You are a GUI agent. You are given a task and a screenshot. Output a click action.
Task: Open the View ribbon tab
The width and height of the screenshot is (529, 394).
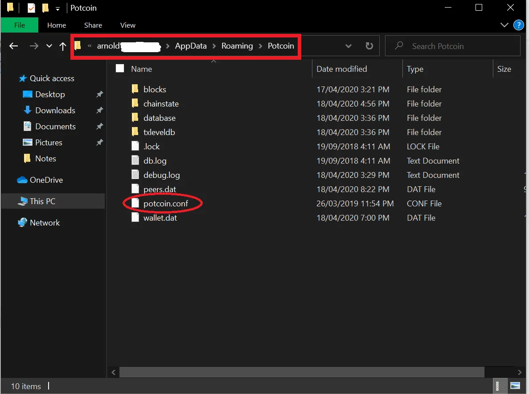[128, 25]
